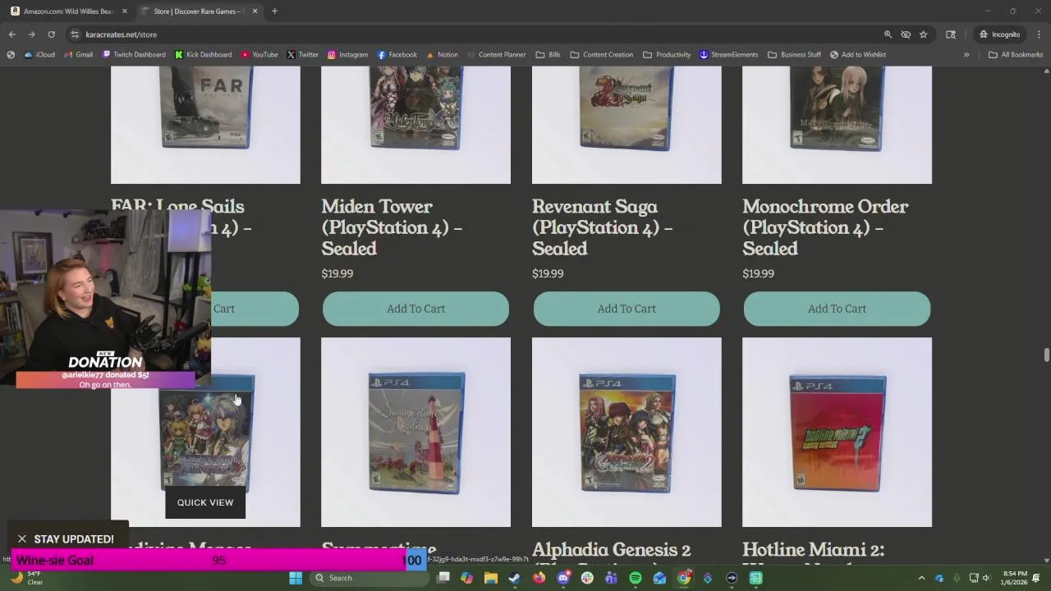
Task: Click the page's vertical scrollbar thumb
Action: pos(1046,355)
